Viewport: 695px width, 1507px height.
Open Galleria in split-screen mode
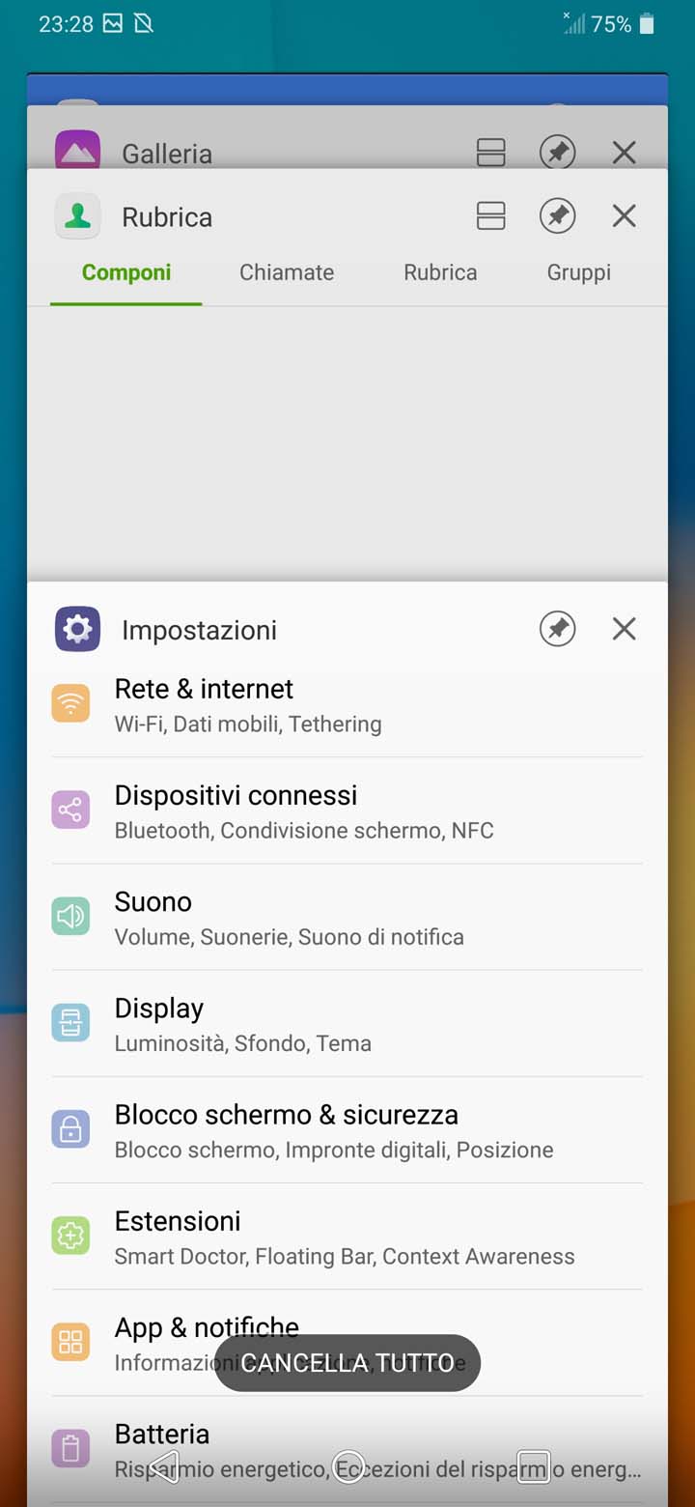point(491,152)
